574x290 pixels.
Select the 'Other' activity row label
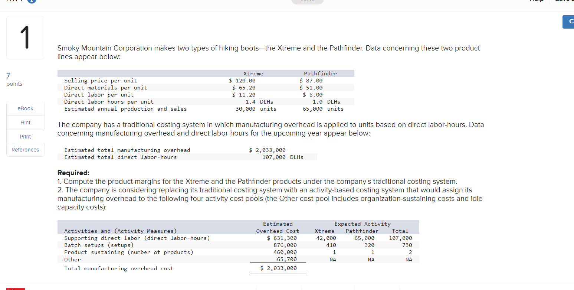72,260
